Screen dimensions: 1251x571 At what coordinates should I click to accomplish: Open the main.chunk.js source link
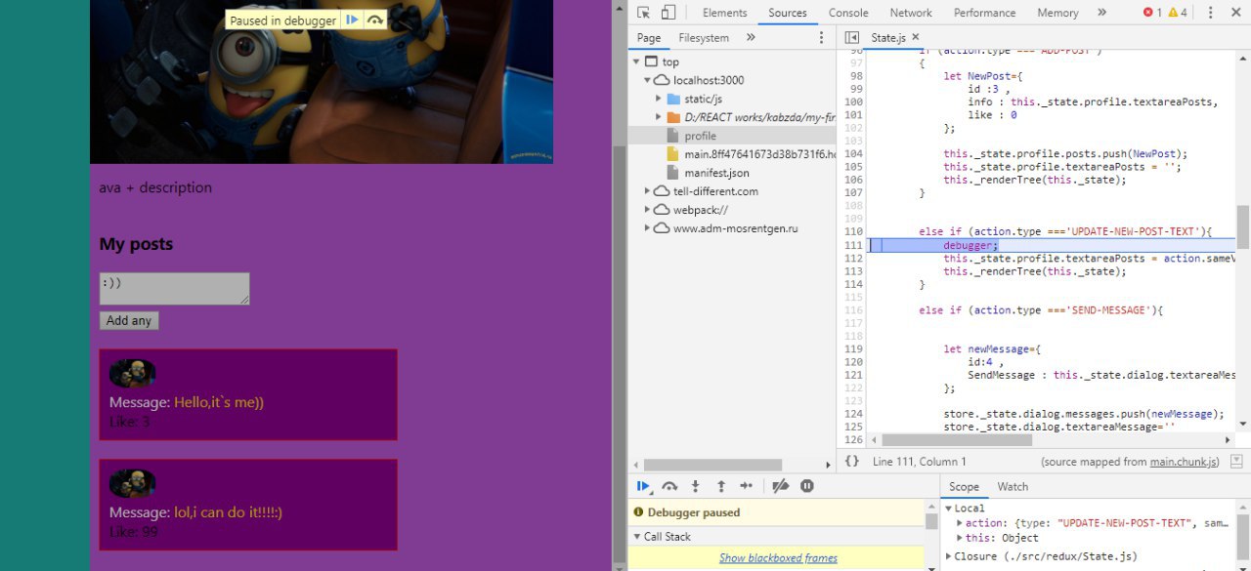click(x=1185, y=462)
